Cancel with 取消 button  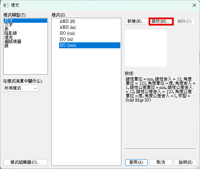pyautogui.click(x=161, y=162)
